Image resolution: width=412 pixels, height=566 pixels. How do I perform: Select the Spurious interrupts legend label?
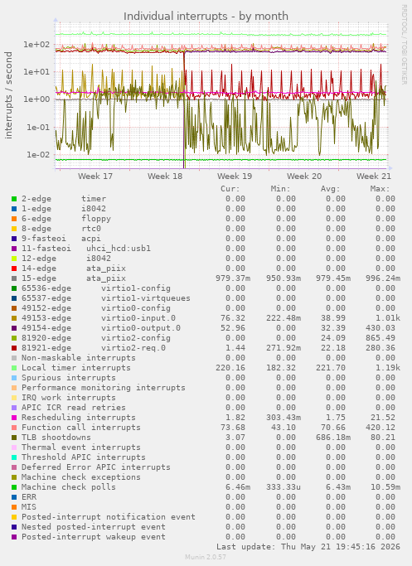69,378
